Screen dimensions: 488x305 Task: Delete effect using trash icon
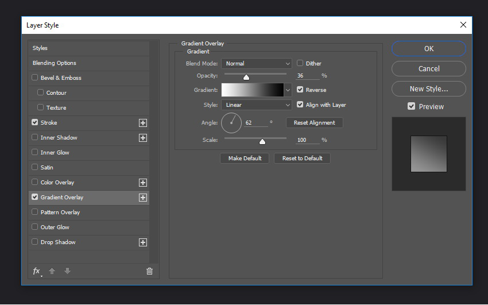tap(149, 271)
